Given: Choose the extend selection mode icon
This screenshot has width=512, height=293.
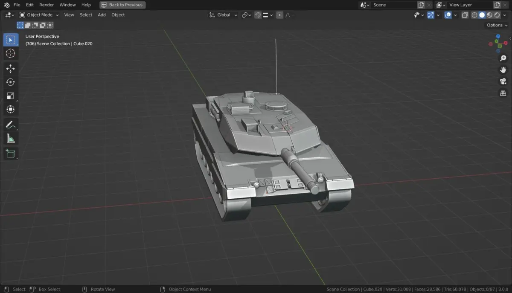Looking at the screenshot, I should point(28,25).
